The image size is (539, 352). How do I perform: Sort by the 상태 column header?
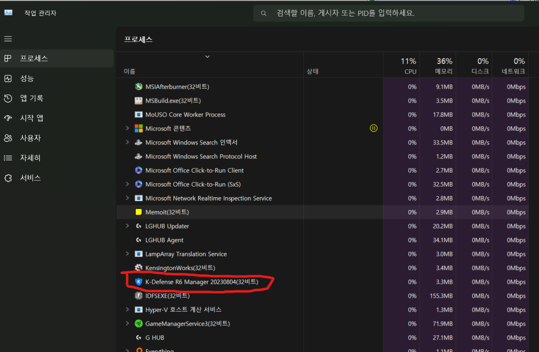tap(343, 65)
